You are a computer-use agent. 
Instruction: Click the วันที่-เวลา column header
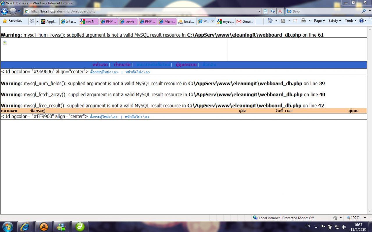(284, 111)
